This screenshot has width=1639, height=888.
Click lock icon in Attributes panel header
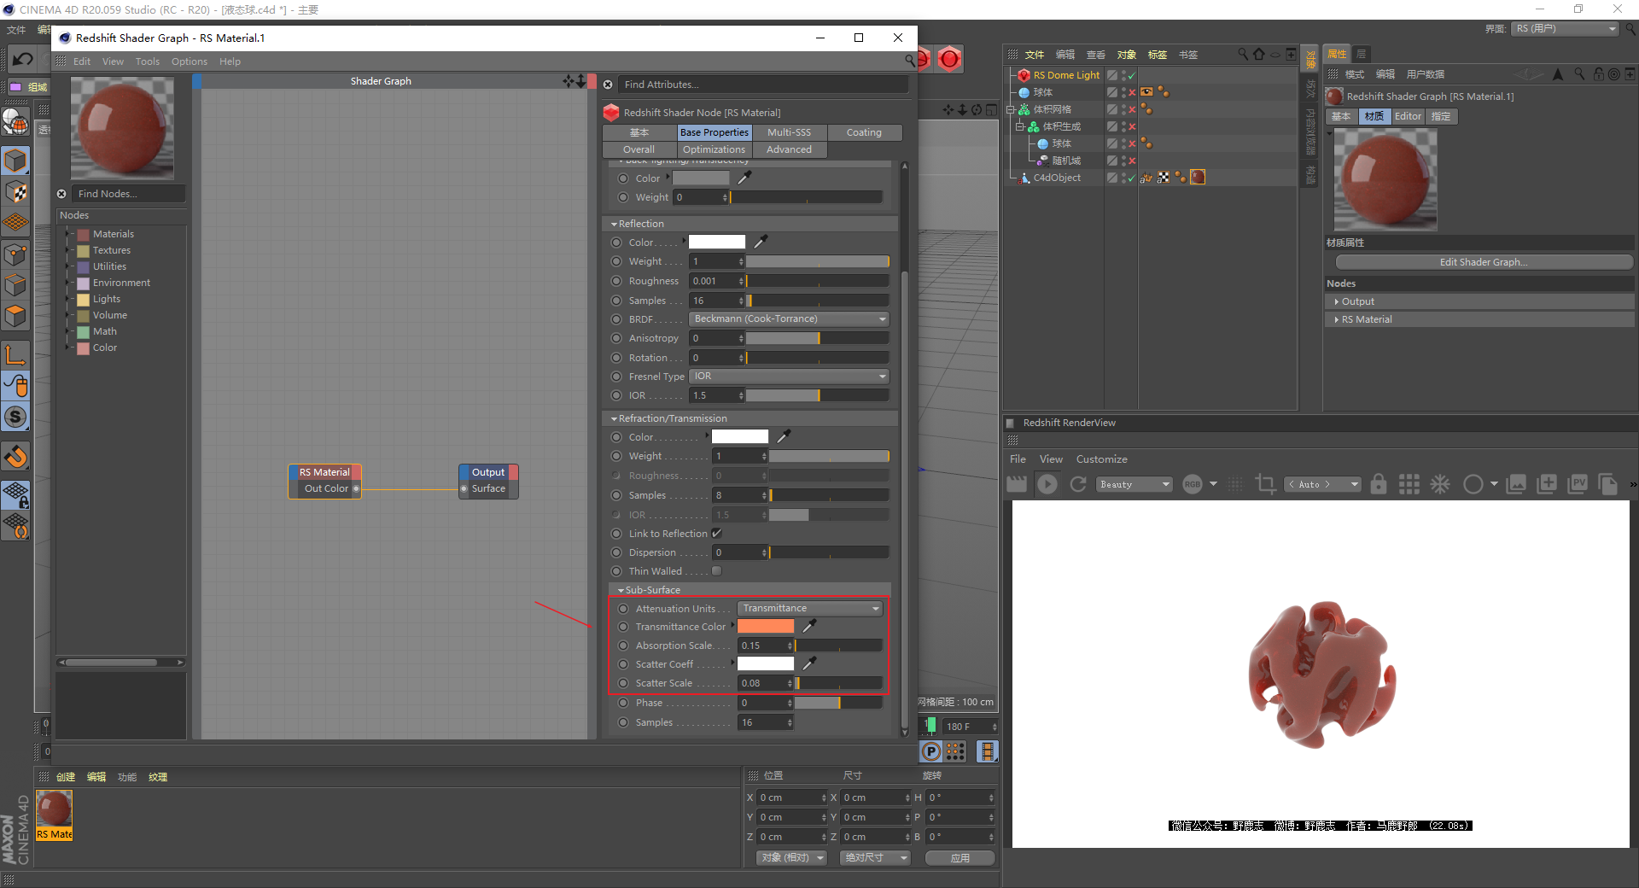pos(1599,74)
